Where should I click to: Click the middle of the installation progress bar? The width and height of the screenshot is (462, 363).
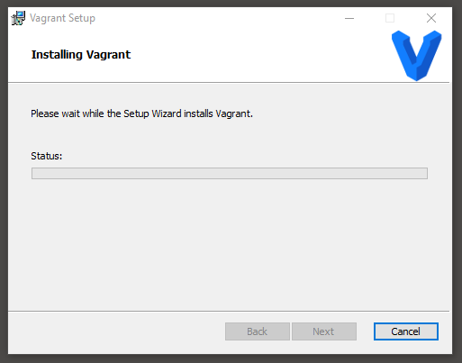[230, 173]
